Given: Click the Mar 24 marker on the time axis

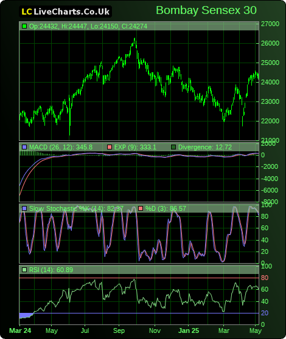Looking at the screenshot, I should 20,330.
